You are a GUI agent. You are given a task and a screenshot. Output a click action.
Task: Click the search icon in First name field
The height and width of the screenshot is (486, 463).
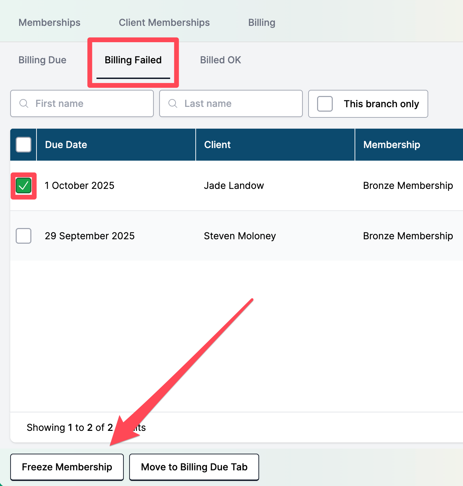24,103
